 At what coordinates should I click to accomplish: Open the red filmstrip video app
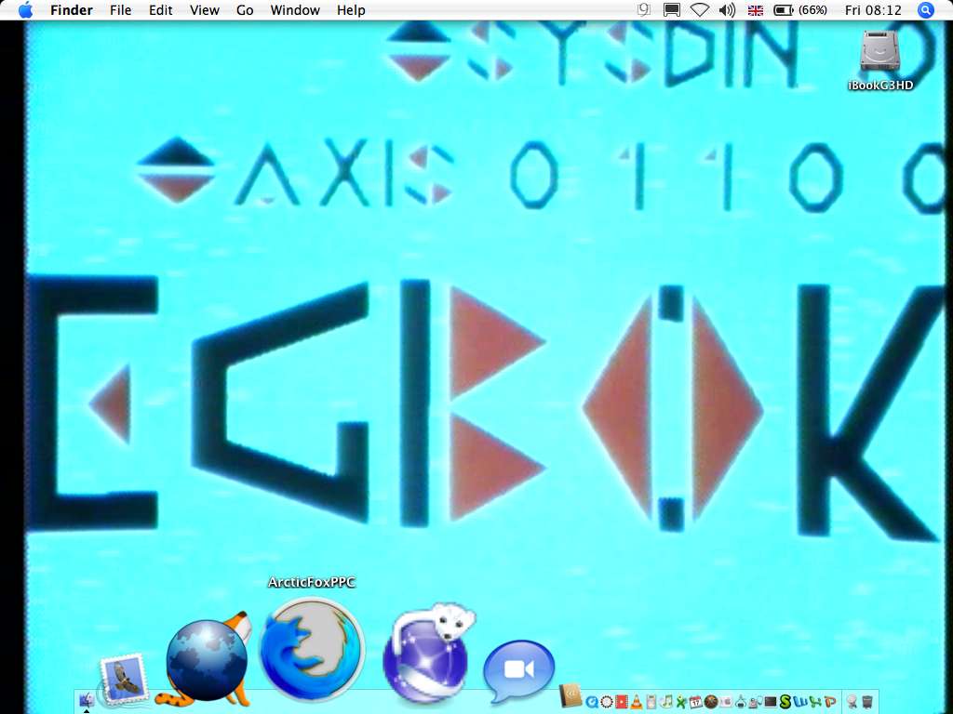tap(621, 702)
